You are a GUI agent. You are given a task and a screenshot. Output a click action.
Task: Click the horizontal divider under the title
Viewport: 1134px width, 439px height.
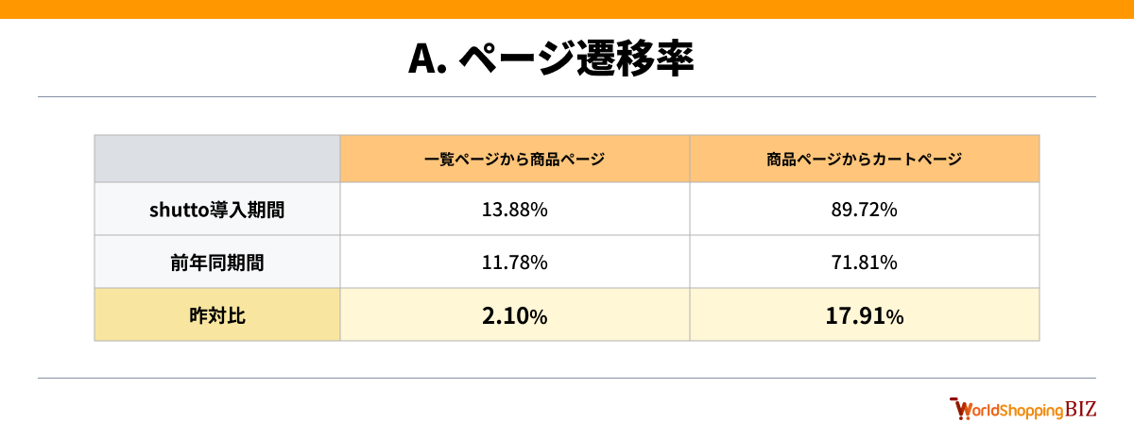click(x=567, y=96)
